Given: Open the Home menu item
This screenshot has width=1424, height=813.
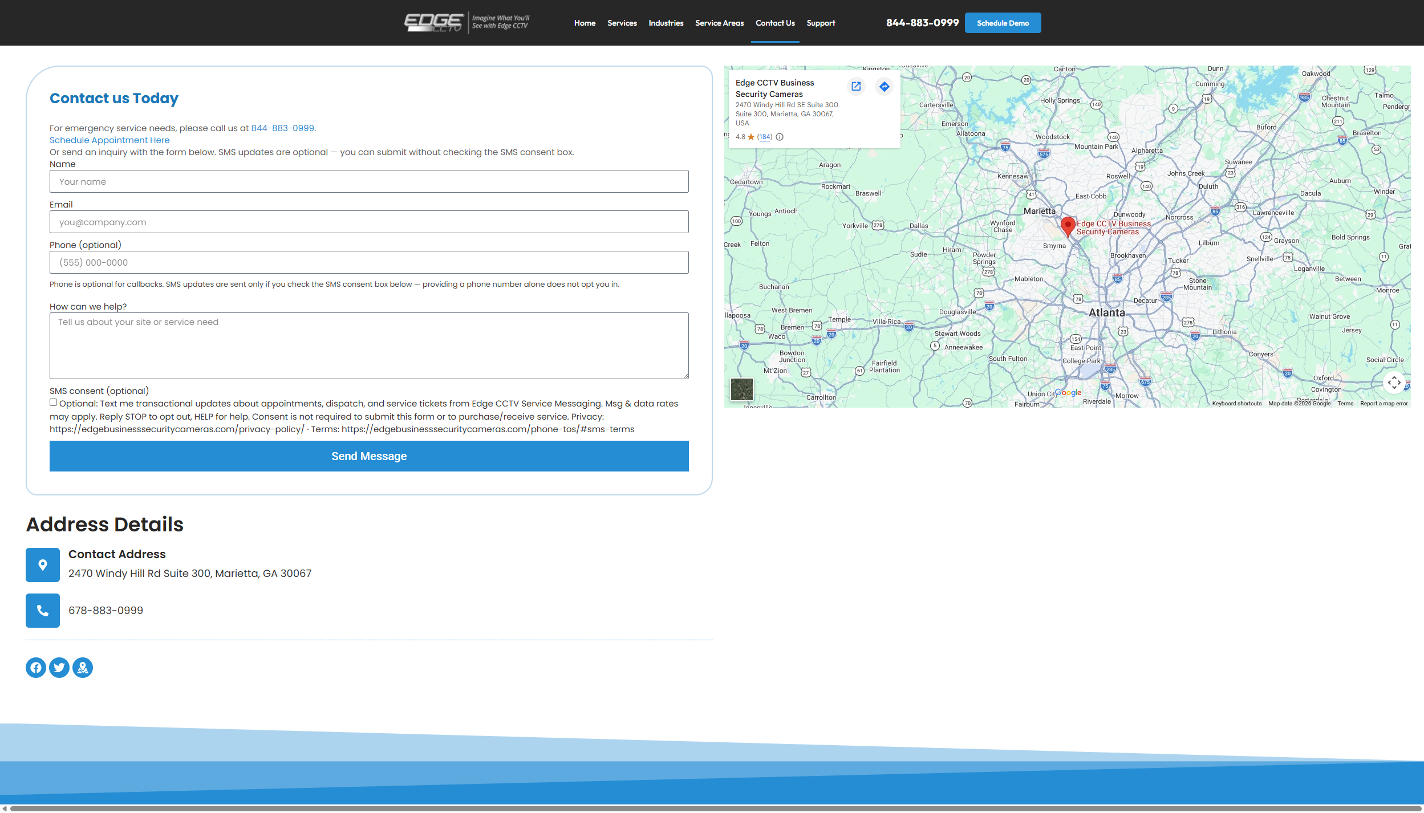Looking at the screenshot, I should (x=585, y=23).
